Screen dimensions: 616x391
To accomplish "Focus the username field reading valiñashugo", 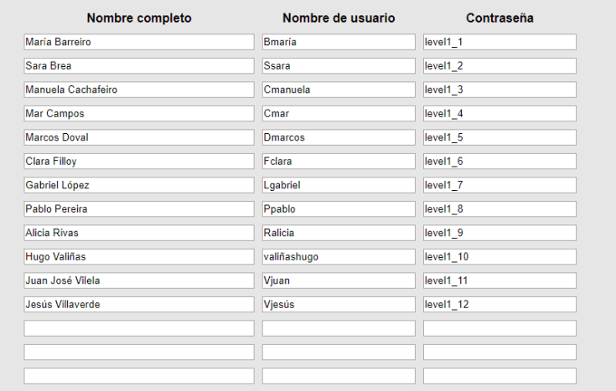I will [338, 257].
